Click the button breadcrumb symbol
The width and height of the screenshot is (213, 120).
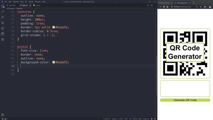(x=20, y=8)
